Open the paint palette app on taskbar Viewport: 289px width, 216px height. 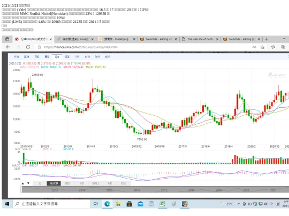[173, 204]
